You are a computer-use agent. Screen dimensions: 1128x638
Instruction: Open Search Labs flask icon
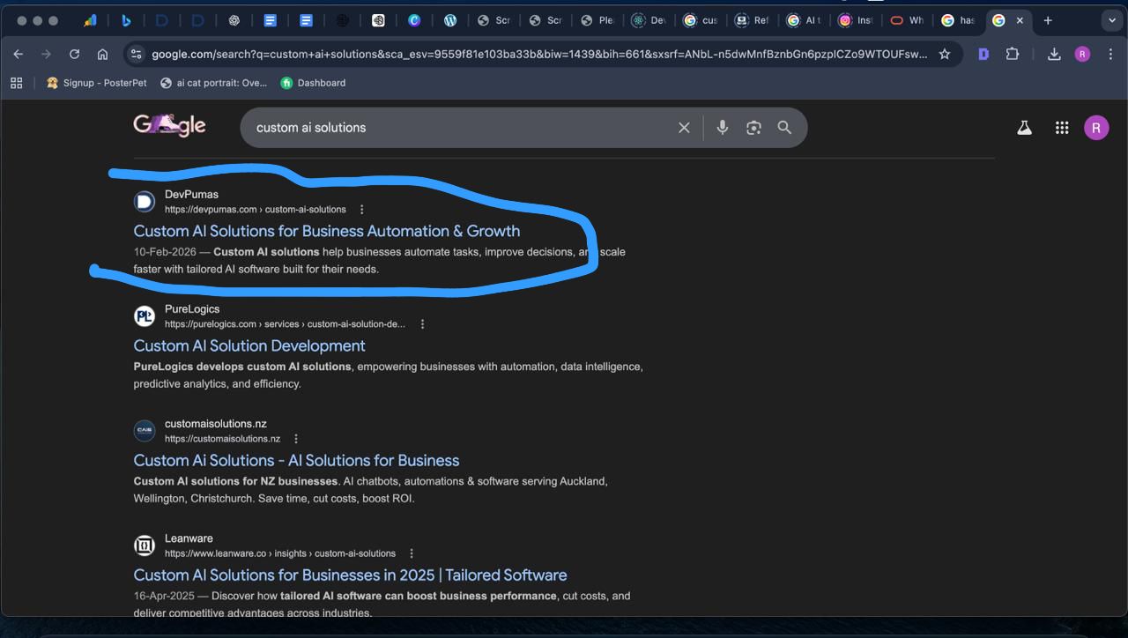pos(1024,128)
